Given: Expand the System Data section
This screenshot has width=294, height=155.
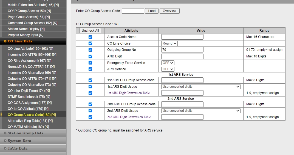Looking at the screenshot, I should 19,141.
